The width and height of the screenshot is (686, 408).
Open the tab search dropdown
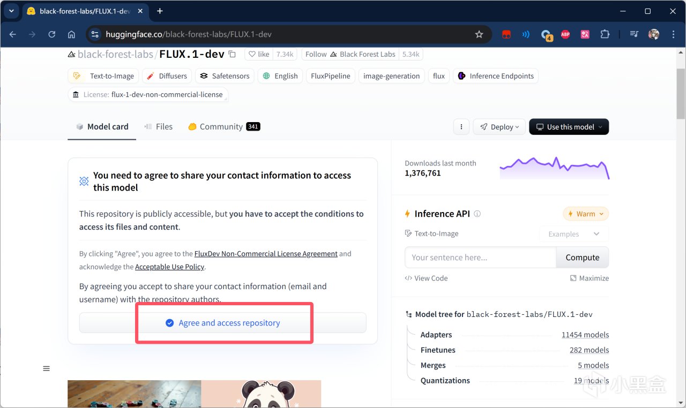(11, 11)
